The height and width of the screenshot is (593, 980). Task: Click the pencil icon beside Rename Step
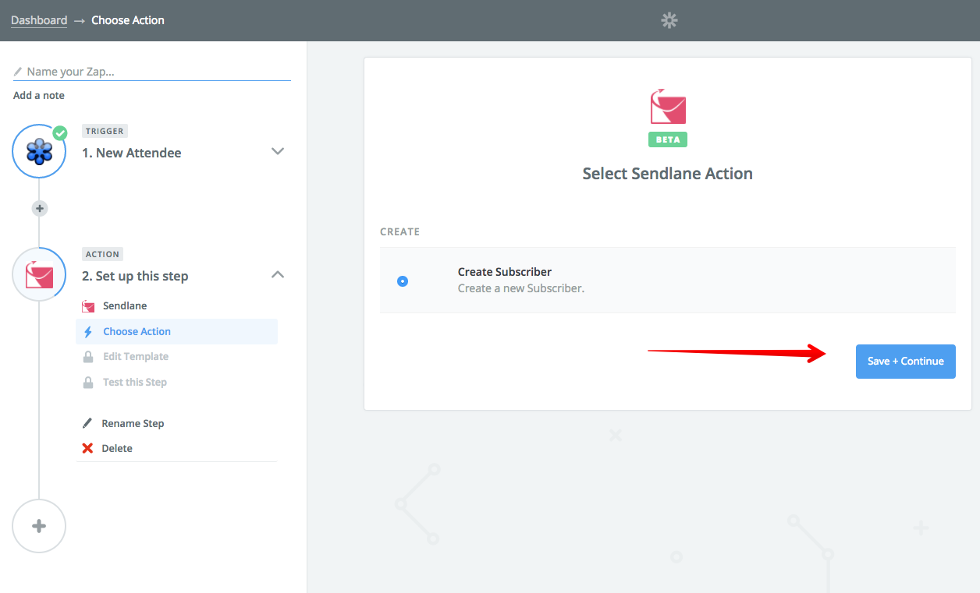point(87,424)
